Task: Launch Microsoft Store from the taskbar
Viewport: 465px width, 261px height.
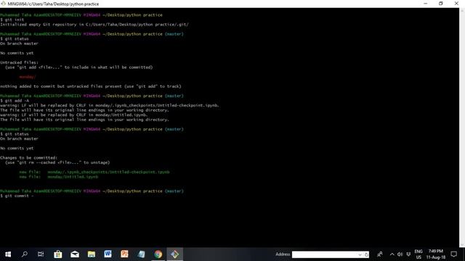Action: pos(58,254)
